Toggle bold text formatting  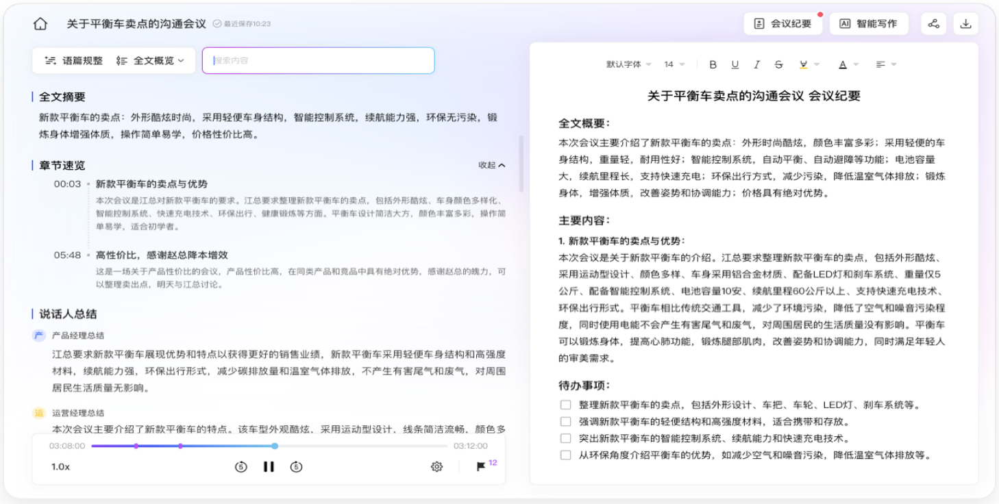[x=713, y=64]
